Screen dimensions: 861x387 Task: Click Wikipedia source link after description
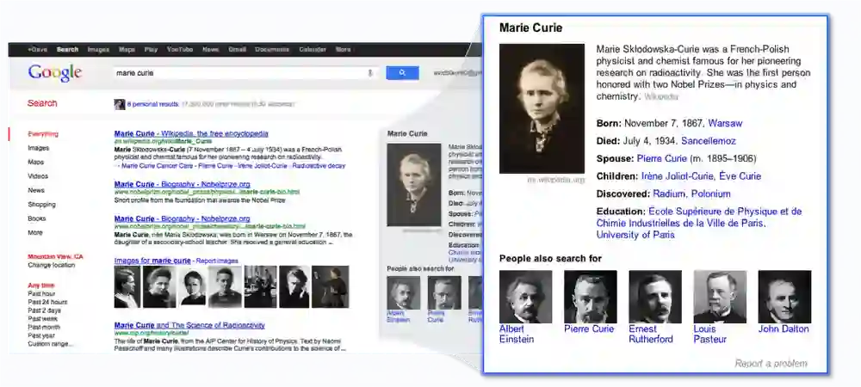[x=661, y=96]
